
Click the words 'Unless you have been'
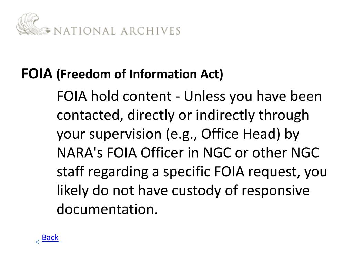253,96
